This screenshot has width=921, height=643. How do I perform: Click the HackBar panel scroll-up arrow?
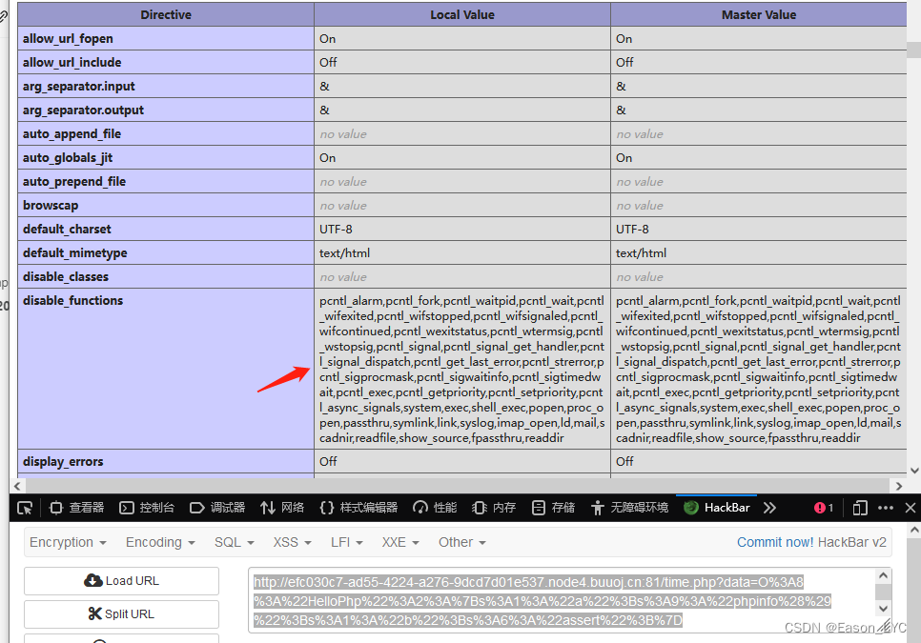click(914, 530)
